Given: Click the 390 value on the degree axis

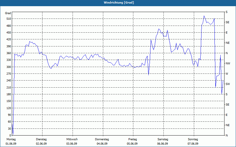Looking at the screenshot, I should click(9, 46).
